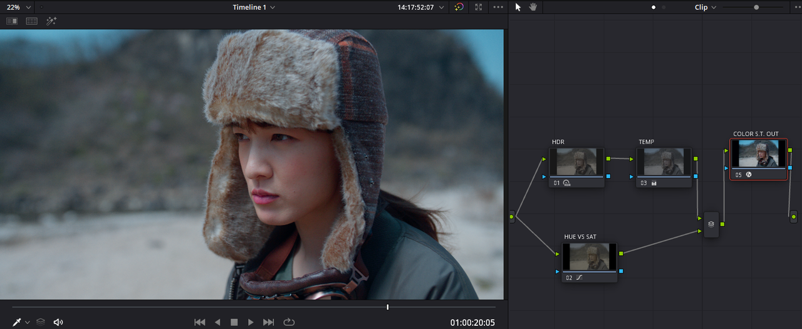The image size is (802, 329).
Task: Click the node graph output connector
Action: (794, 217)
